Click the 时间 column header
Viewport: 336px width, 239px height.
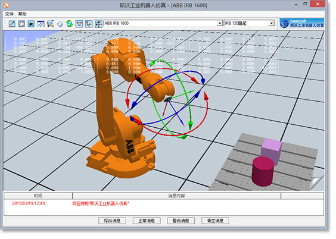(38, 196)
